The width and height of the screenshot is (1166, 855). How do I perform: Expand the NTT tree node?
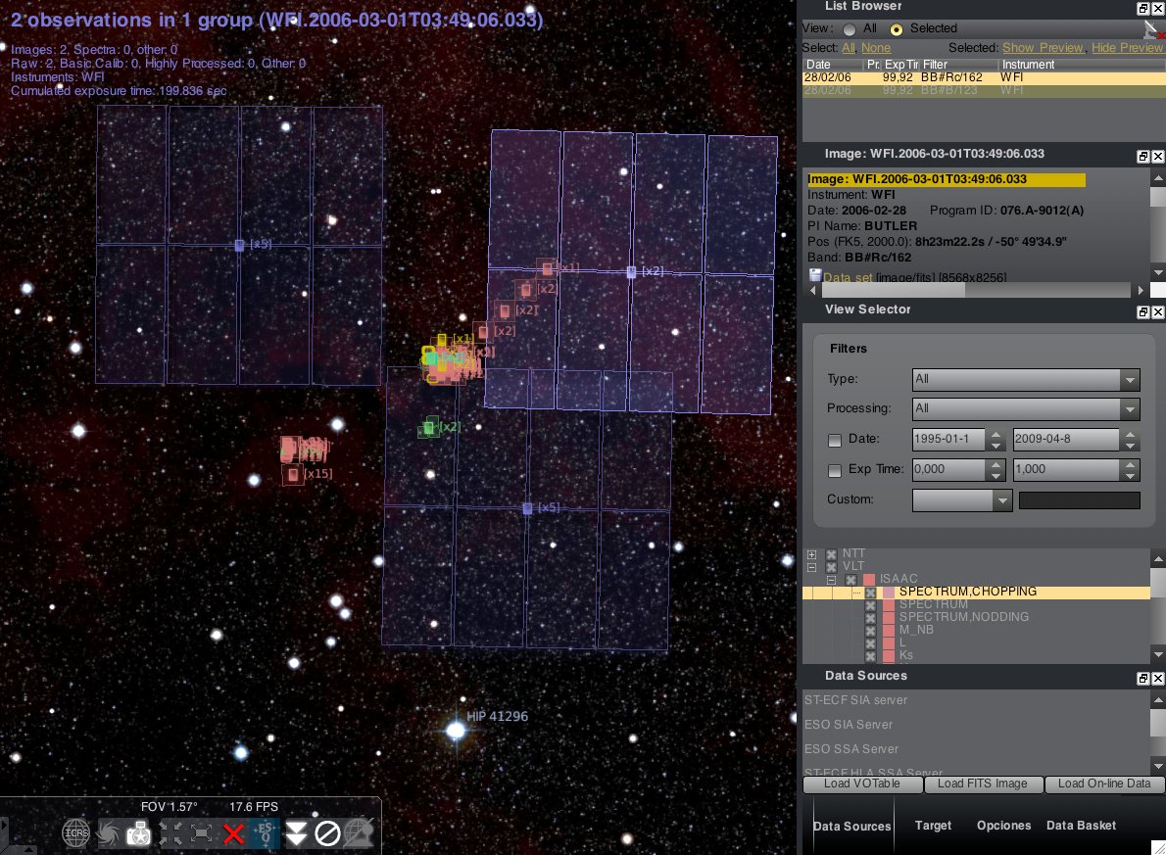pos(811,554)
